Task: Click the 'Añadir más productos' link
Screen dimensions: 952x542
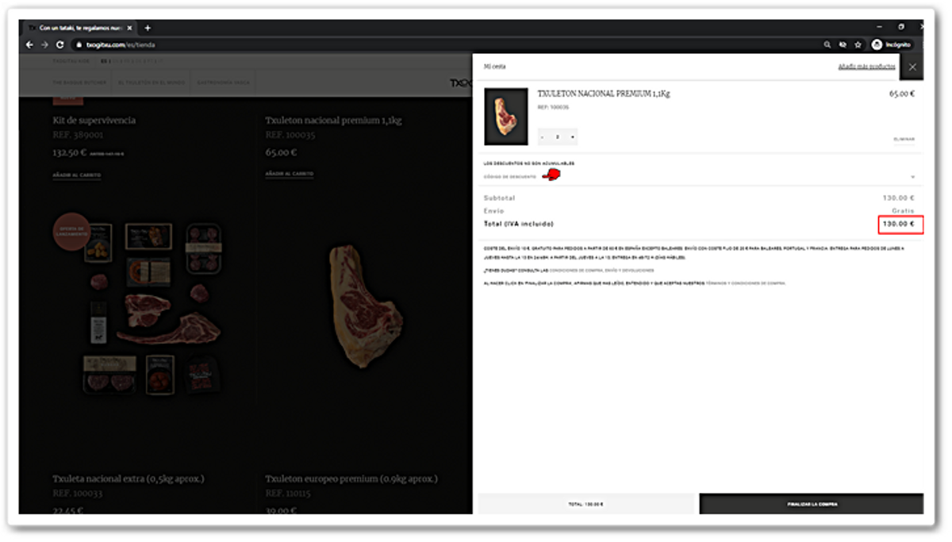Action: click(866, 67)
